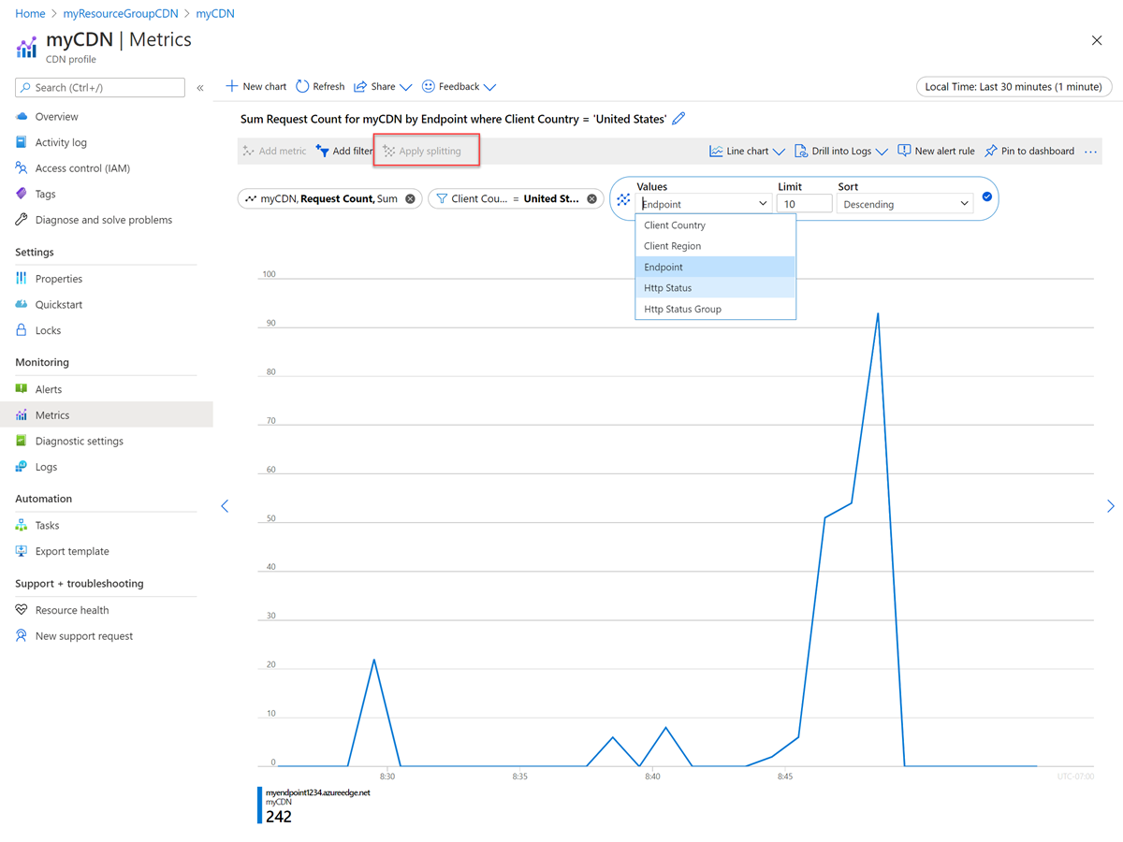Click the Diagnose and solve problems wrench icon
This screenshot has width=1123, height=842.
pos(22,220)
